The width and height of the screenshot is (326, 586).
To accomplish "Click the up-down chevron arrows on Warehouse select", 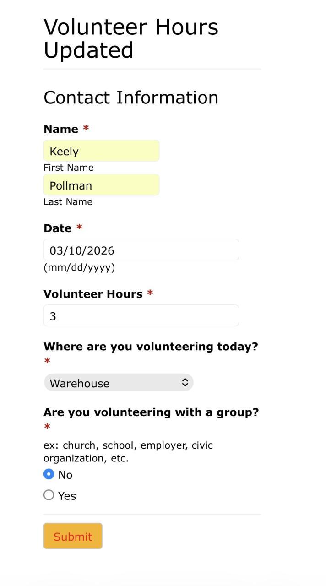I will point(185,383).
